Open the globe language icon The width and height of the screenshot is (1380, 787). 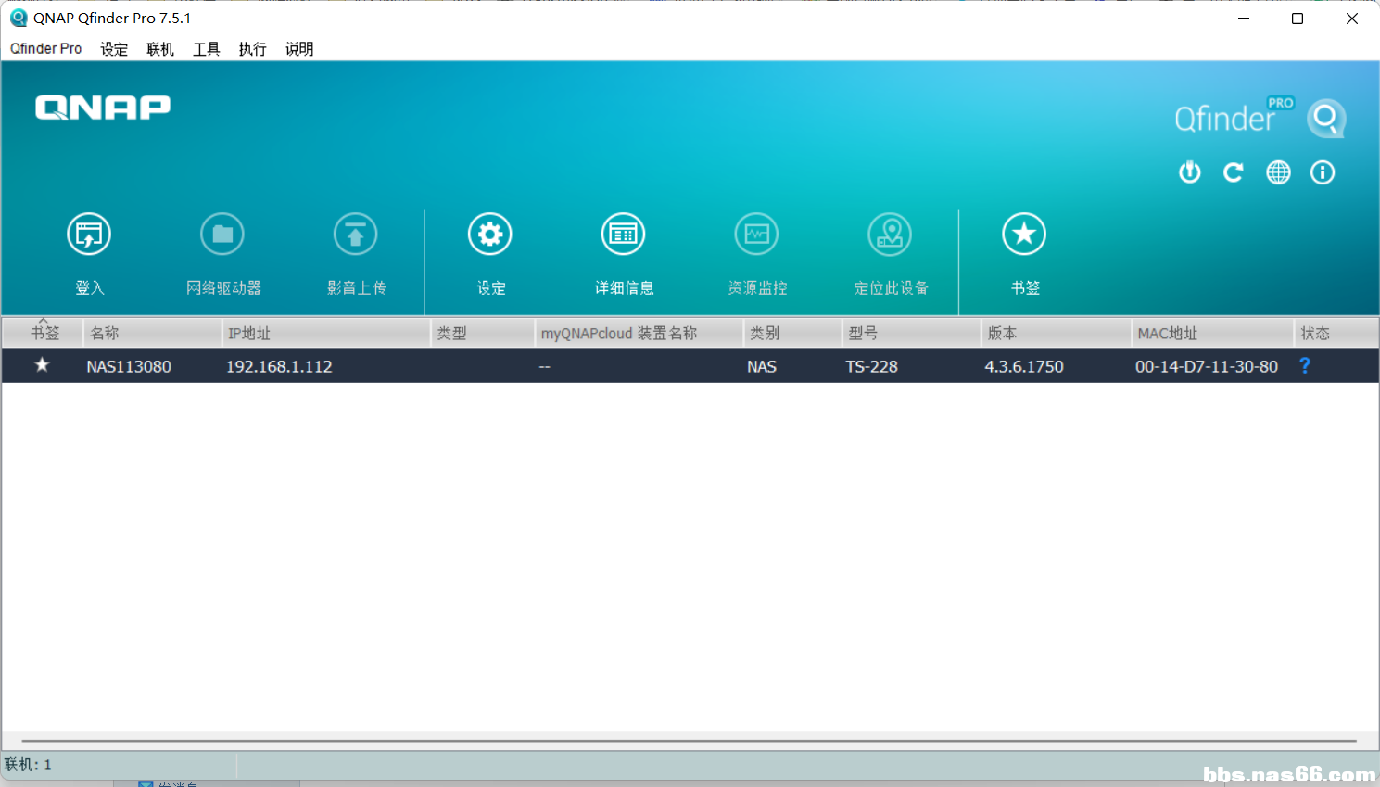pyautogui.click(x=1278, y=172)
